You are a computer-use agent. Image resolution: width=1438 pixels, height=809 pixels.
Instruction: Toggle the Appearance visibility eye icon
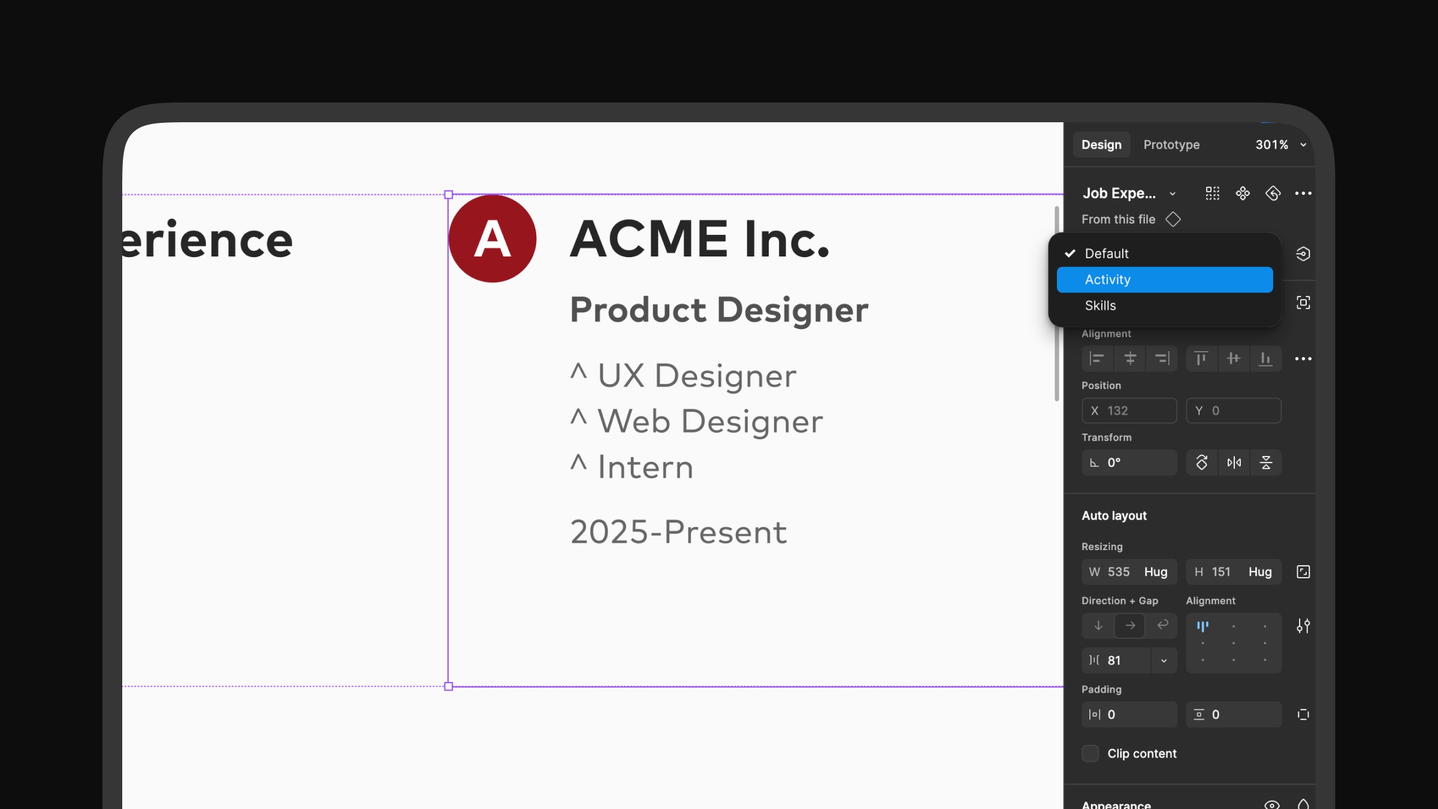pyautogui.click(x=1271, y=804)
